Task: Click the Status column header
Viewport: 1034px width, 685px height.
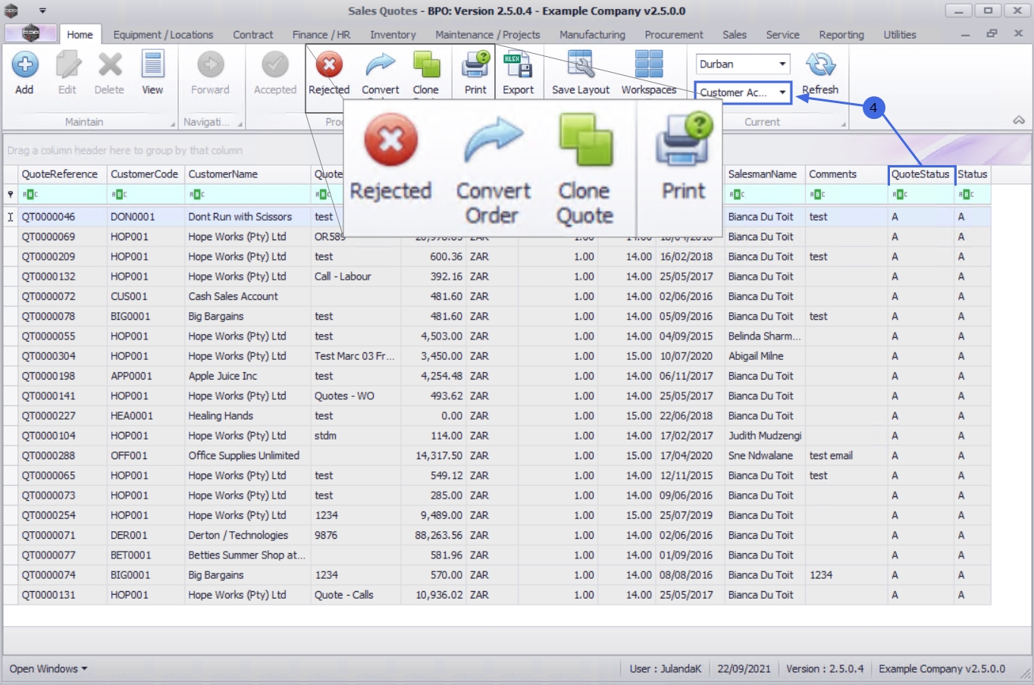Action: click(x=973, y=174)
